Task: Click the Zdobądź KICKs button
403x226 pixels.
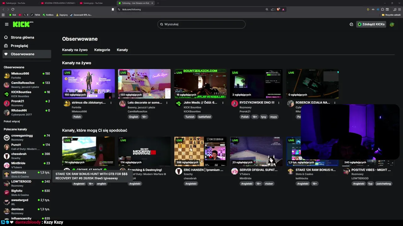Action: click(x=371, y=24)
